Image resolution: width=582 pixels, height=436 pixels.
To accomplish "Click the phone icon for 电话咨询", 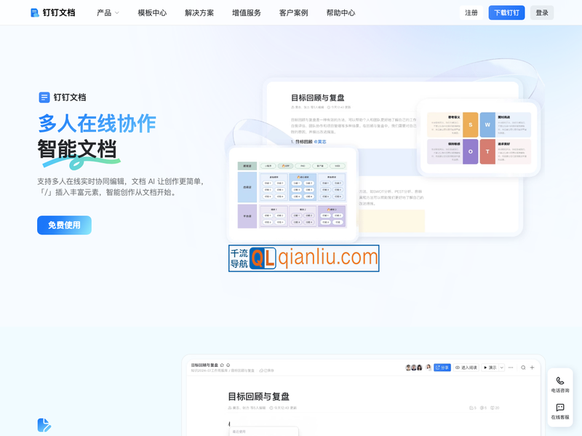I will [x=559, y=379].
